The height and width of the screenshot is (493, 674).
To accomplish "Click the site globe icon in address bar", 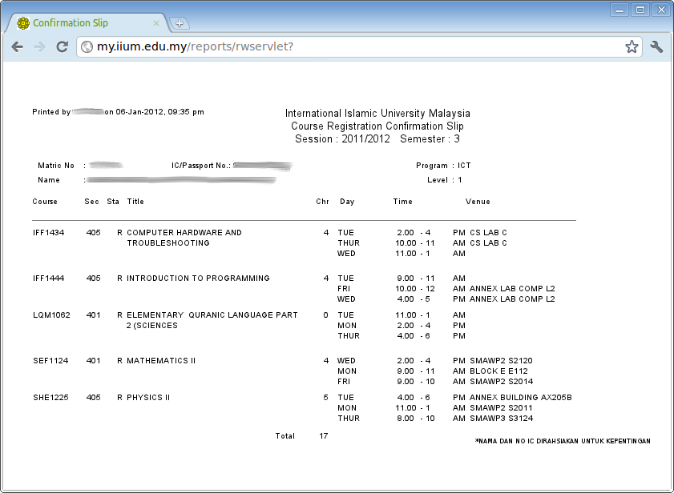I will point(87,46).
